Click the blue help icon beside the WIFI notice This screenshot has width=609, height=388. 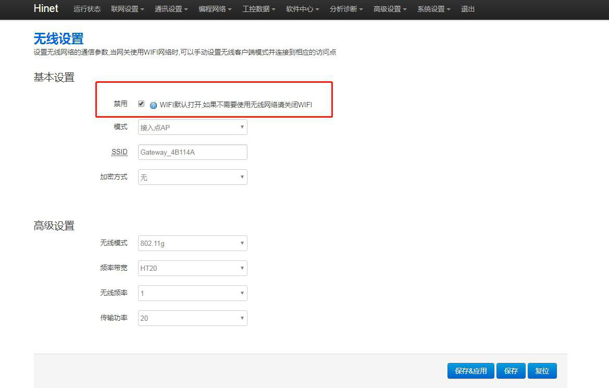point(153,105)
